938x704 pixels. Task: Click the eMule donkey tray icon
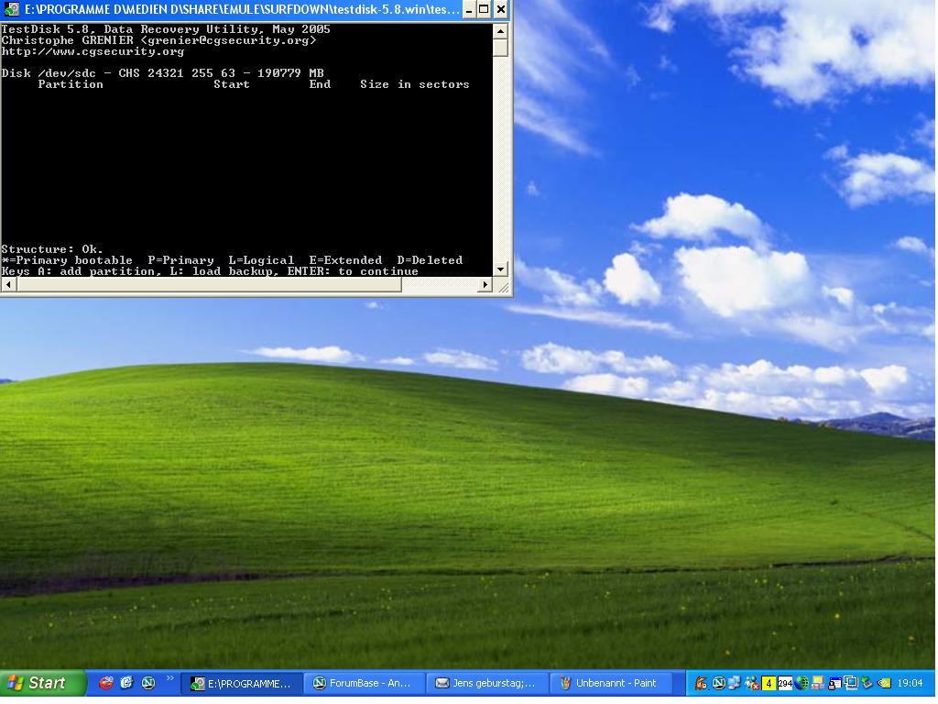(701, 683)
